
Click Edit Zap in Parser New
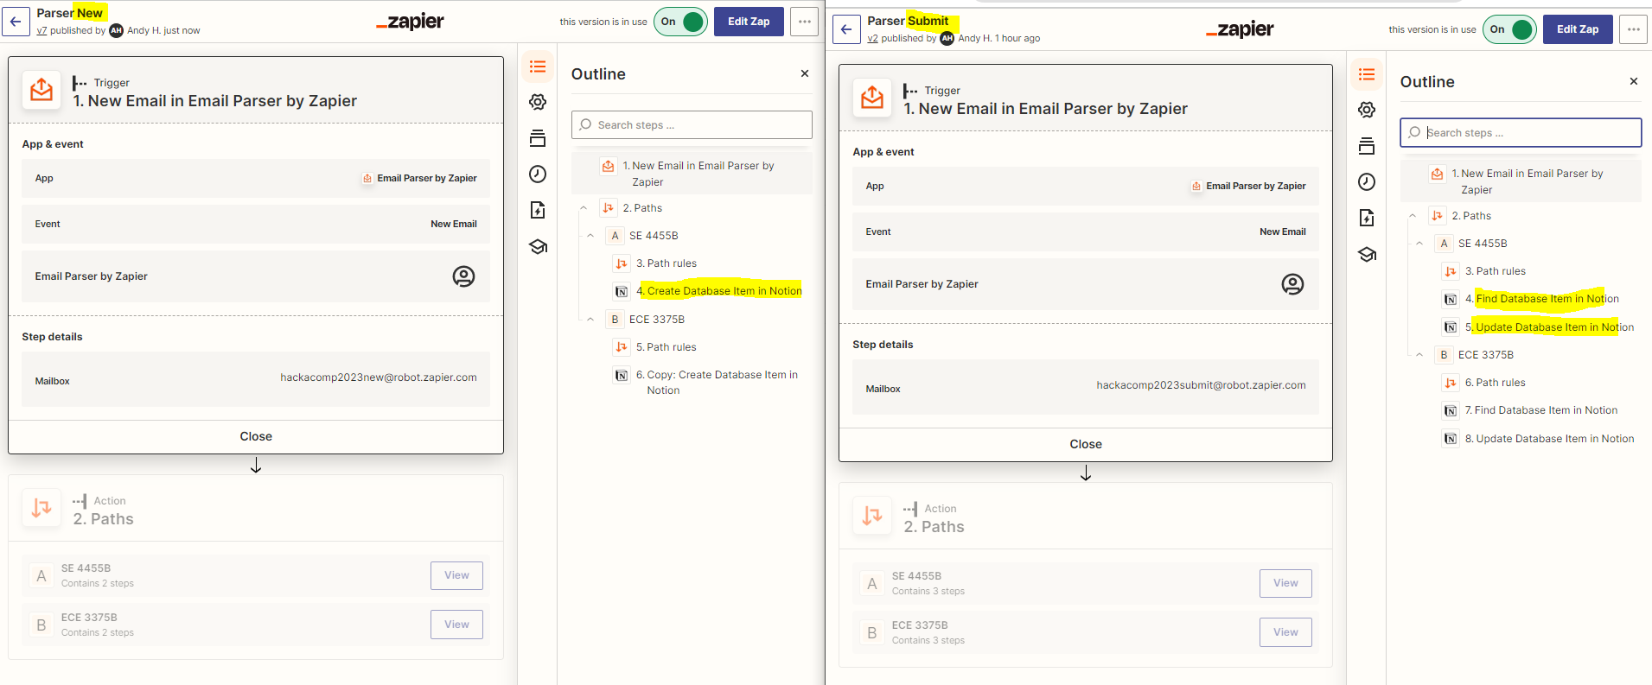(x=749, y=22)
